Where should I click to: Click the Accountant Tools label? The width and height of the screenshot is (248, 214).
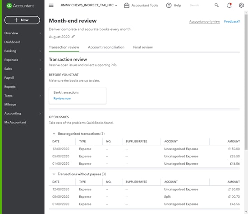pyautogui.click(x=145, y=5)
